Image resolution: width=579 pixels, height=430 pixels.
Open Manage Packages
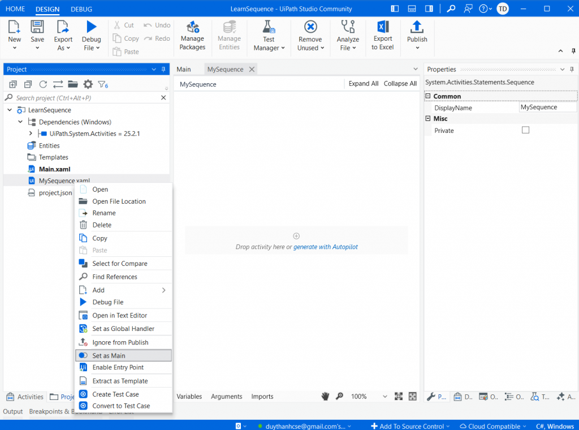192,36
